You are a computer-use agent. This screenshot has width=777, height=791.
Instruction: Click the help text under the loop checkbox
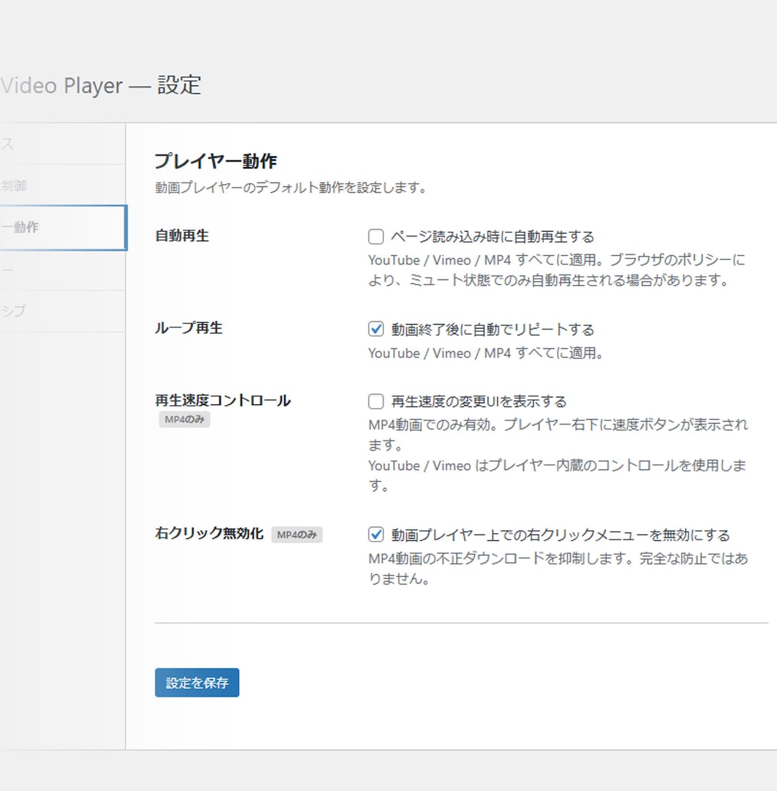[x=486, y=353]
